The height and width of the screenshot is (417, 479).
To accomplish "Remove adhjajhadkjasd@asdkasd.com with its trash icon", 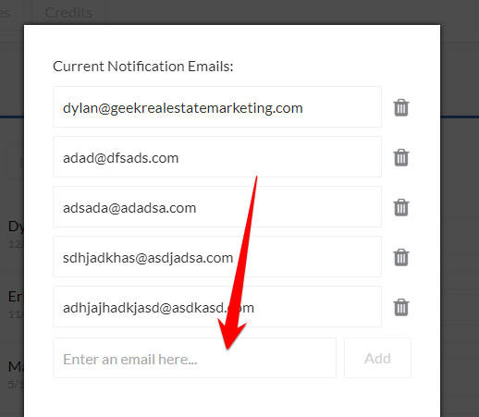I will [x=401, y=307].
